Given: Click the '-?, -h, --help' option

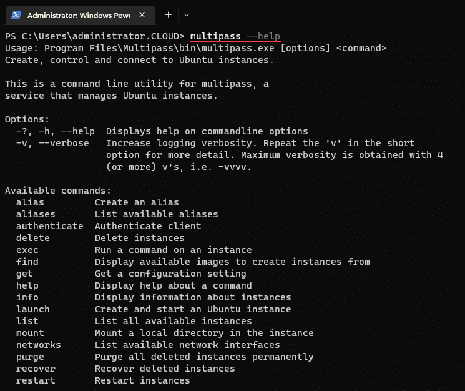Looking at the screenshot, I should [x=56, y=131].
